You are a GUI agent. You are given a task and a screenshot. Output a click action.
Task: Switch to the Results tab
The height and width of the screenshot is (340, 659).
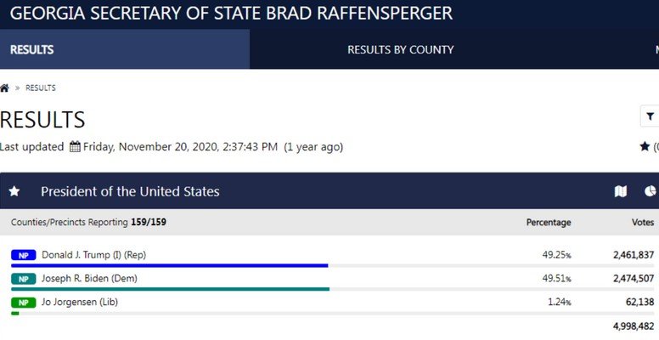pyautogui.click(x=32, y=49)
